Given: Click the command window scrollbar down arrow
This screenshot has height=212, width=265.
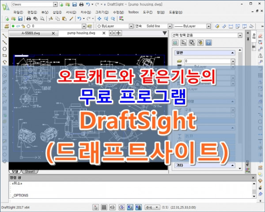Looking at the screenshot, I should 254,196.
